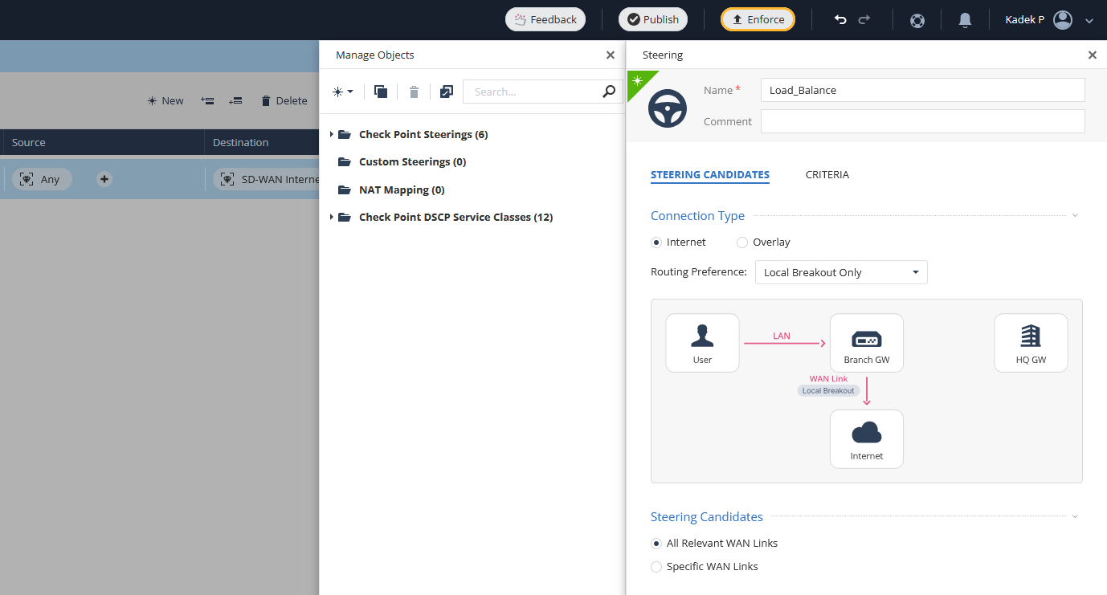Screen dimensions: 1107x595
Task: Open the help lifebuoy icon
Action: 917,20
